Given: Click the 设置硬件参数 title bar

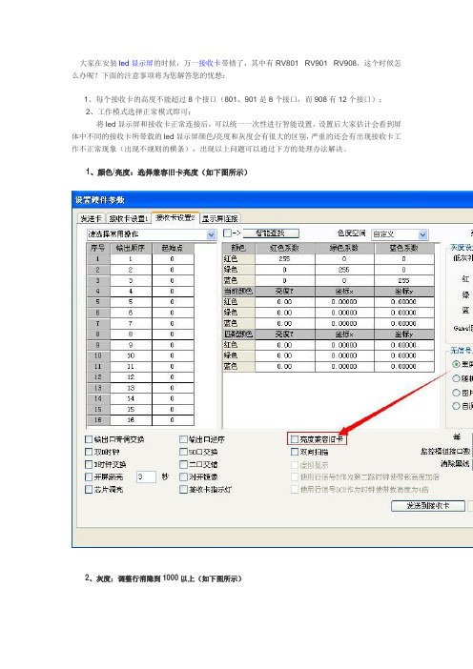Looking at the screenshot, I should click(273, 200).
